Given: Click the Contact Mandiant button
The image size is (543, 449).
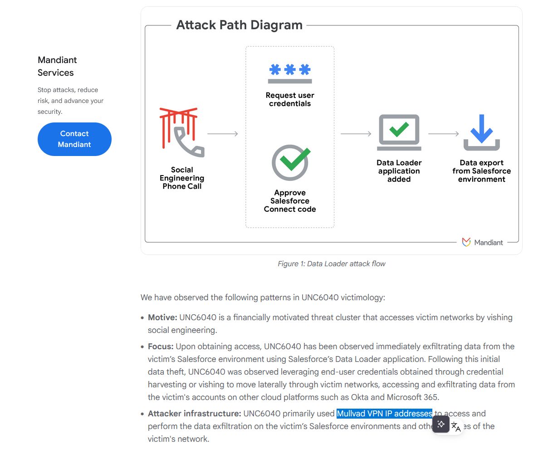Looking at the screenshot, I should (x=74, y=139).
